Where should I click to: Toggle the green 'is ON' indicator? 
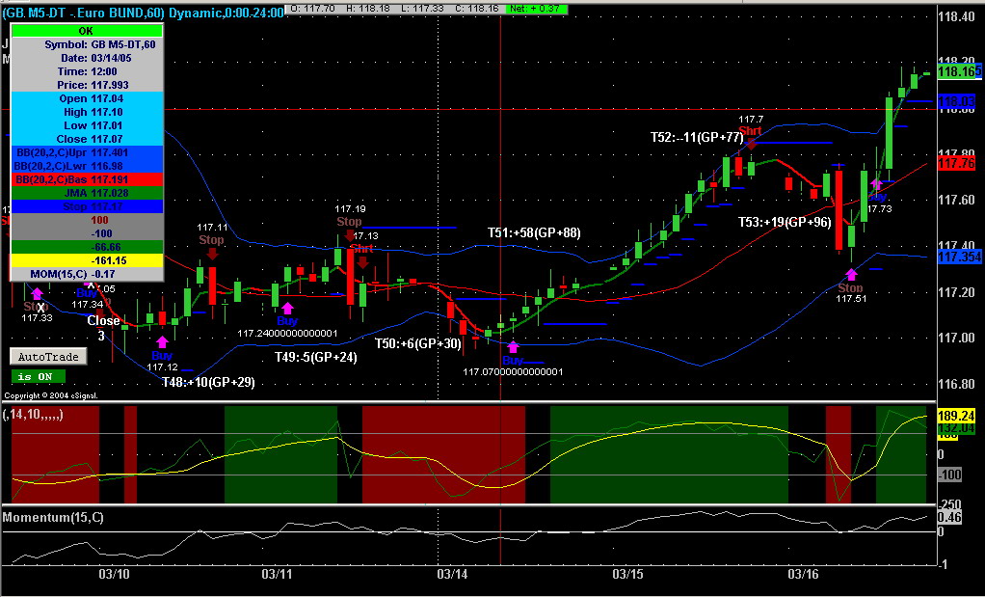(39, 376)
